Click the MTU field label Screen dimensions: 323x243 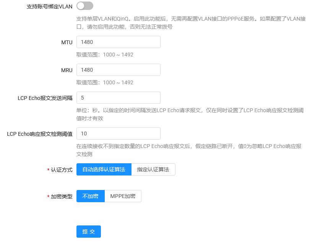pos(67,42)
